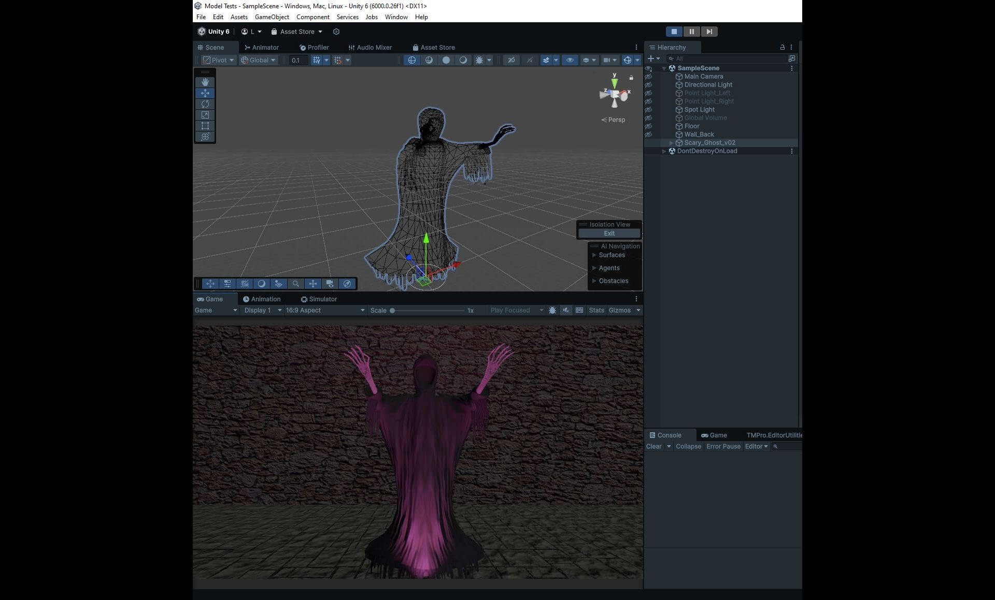Image resolution: width=995 pixels, height=600 pixels.
Task: Click the grid snap value field 0.1
Action: 298,60
